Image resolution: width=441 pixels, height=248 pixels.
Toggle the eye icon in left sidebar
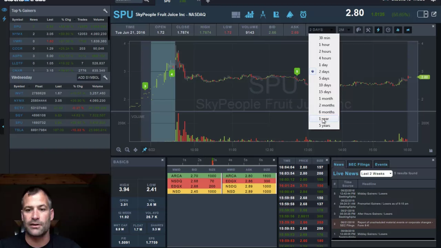click(4, 10)
